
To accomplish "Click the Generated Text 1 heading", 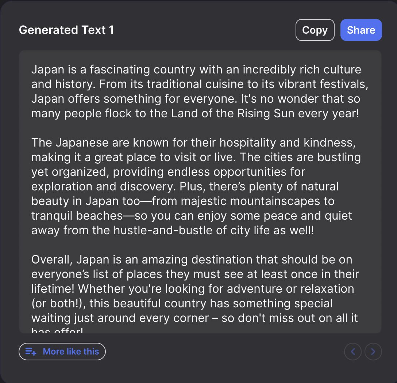I will point(66,30).
